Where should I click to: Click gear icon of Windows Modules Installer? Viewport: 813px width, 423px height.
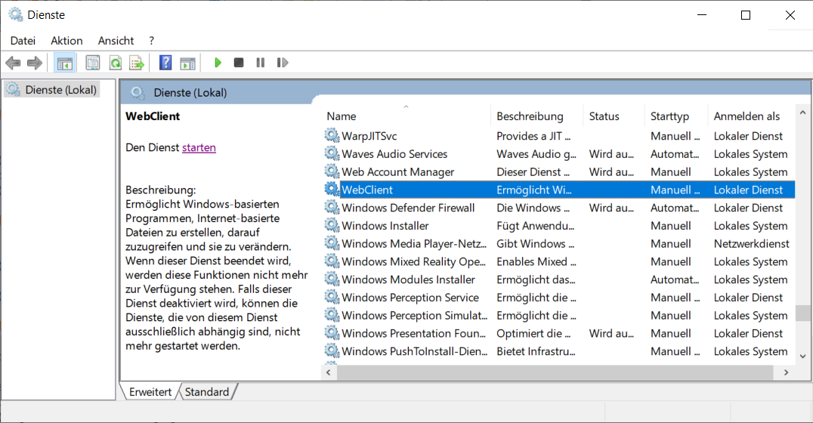click(332, 279)
